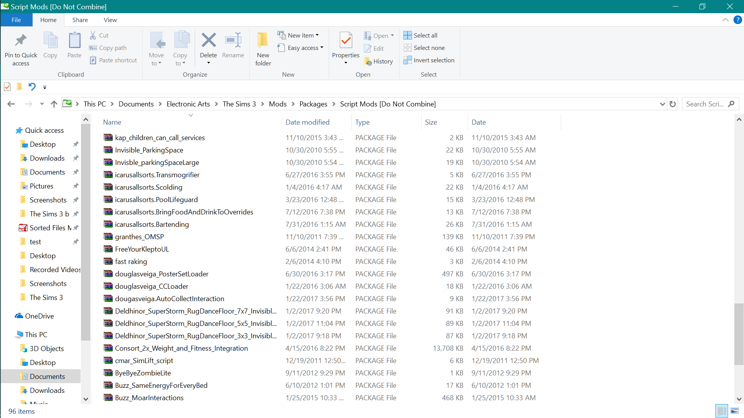Open the File menu tab
Image resolution: width=744 pixels, height=418 pixels.
click(16, 20)
